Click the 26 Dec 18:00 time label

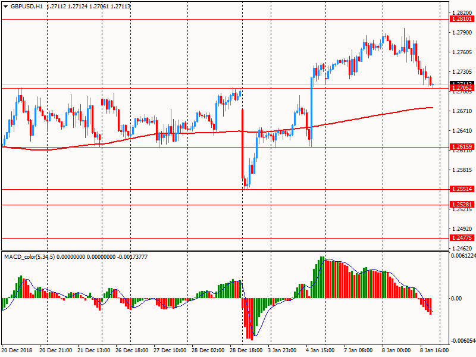pos(131,350)
